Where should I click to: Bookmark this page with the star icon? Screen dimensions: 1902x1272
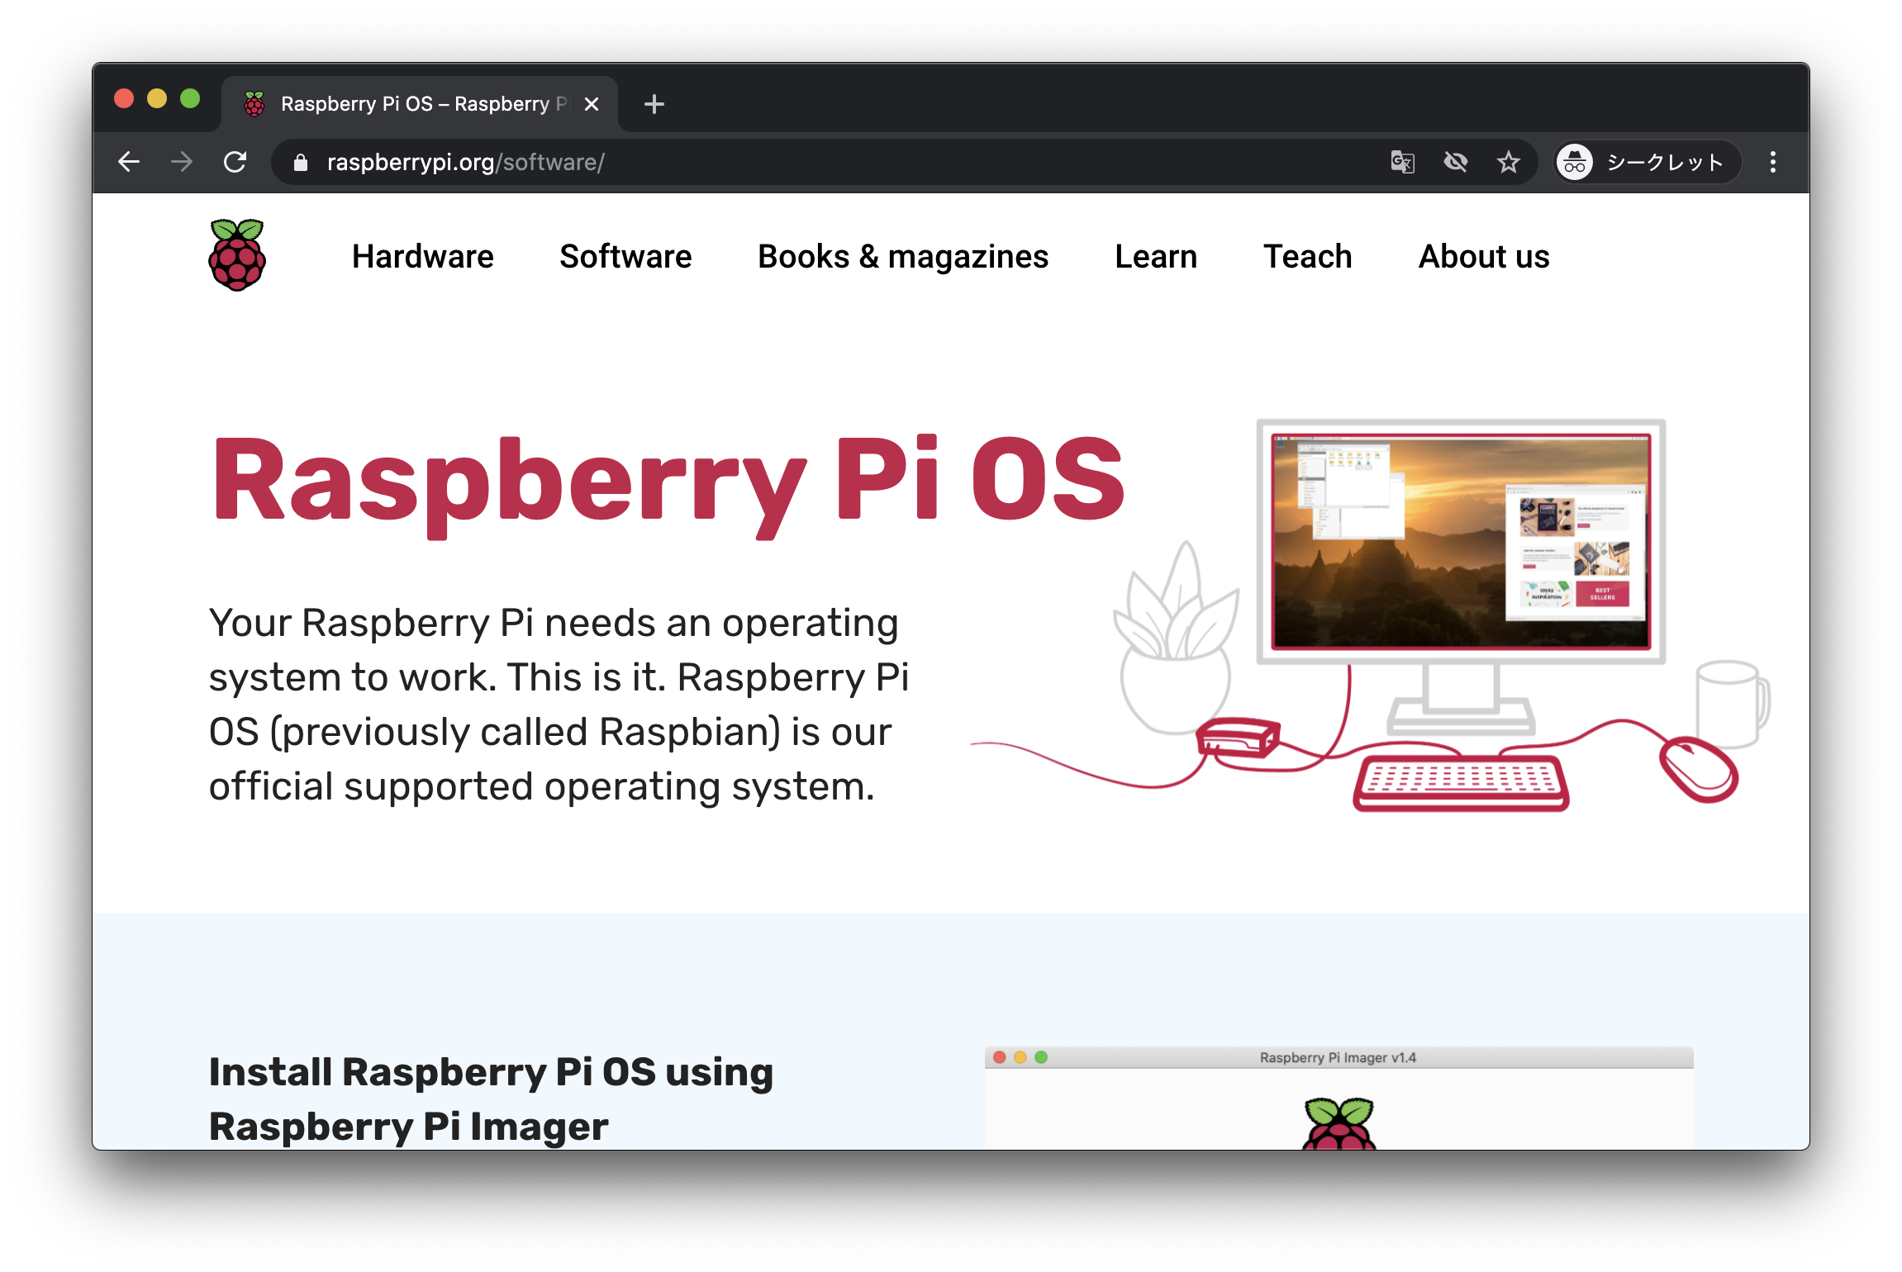tap(1508, 162)
